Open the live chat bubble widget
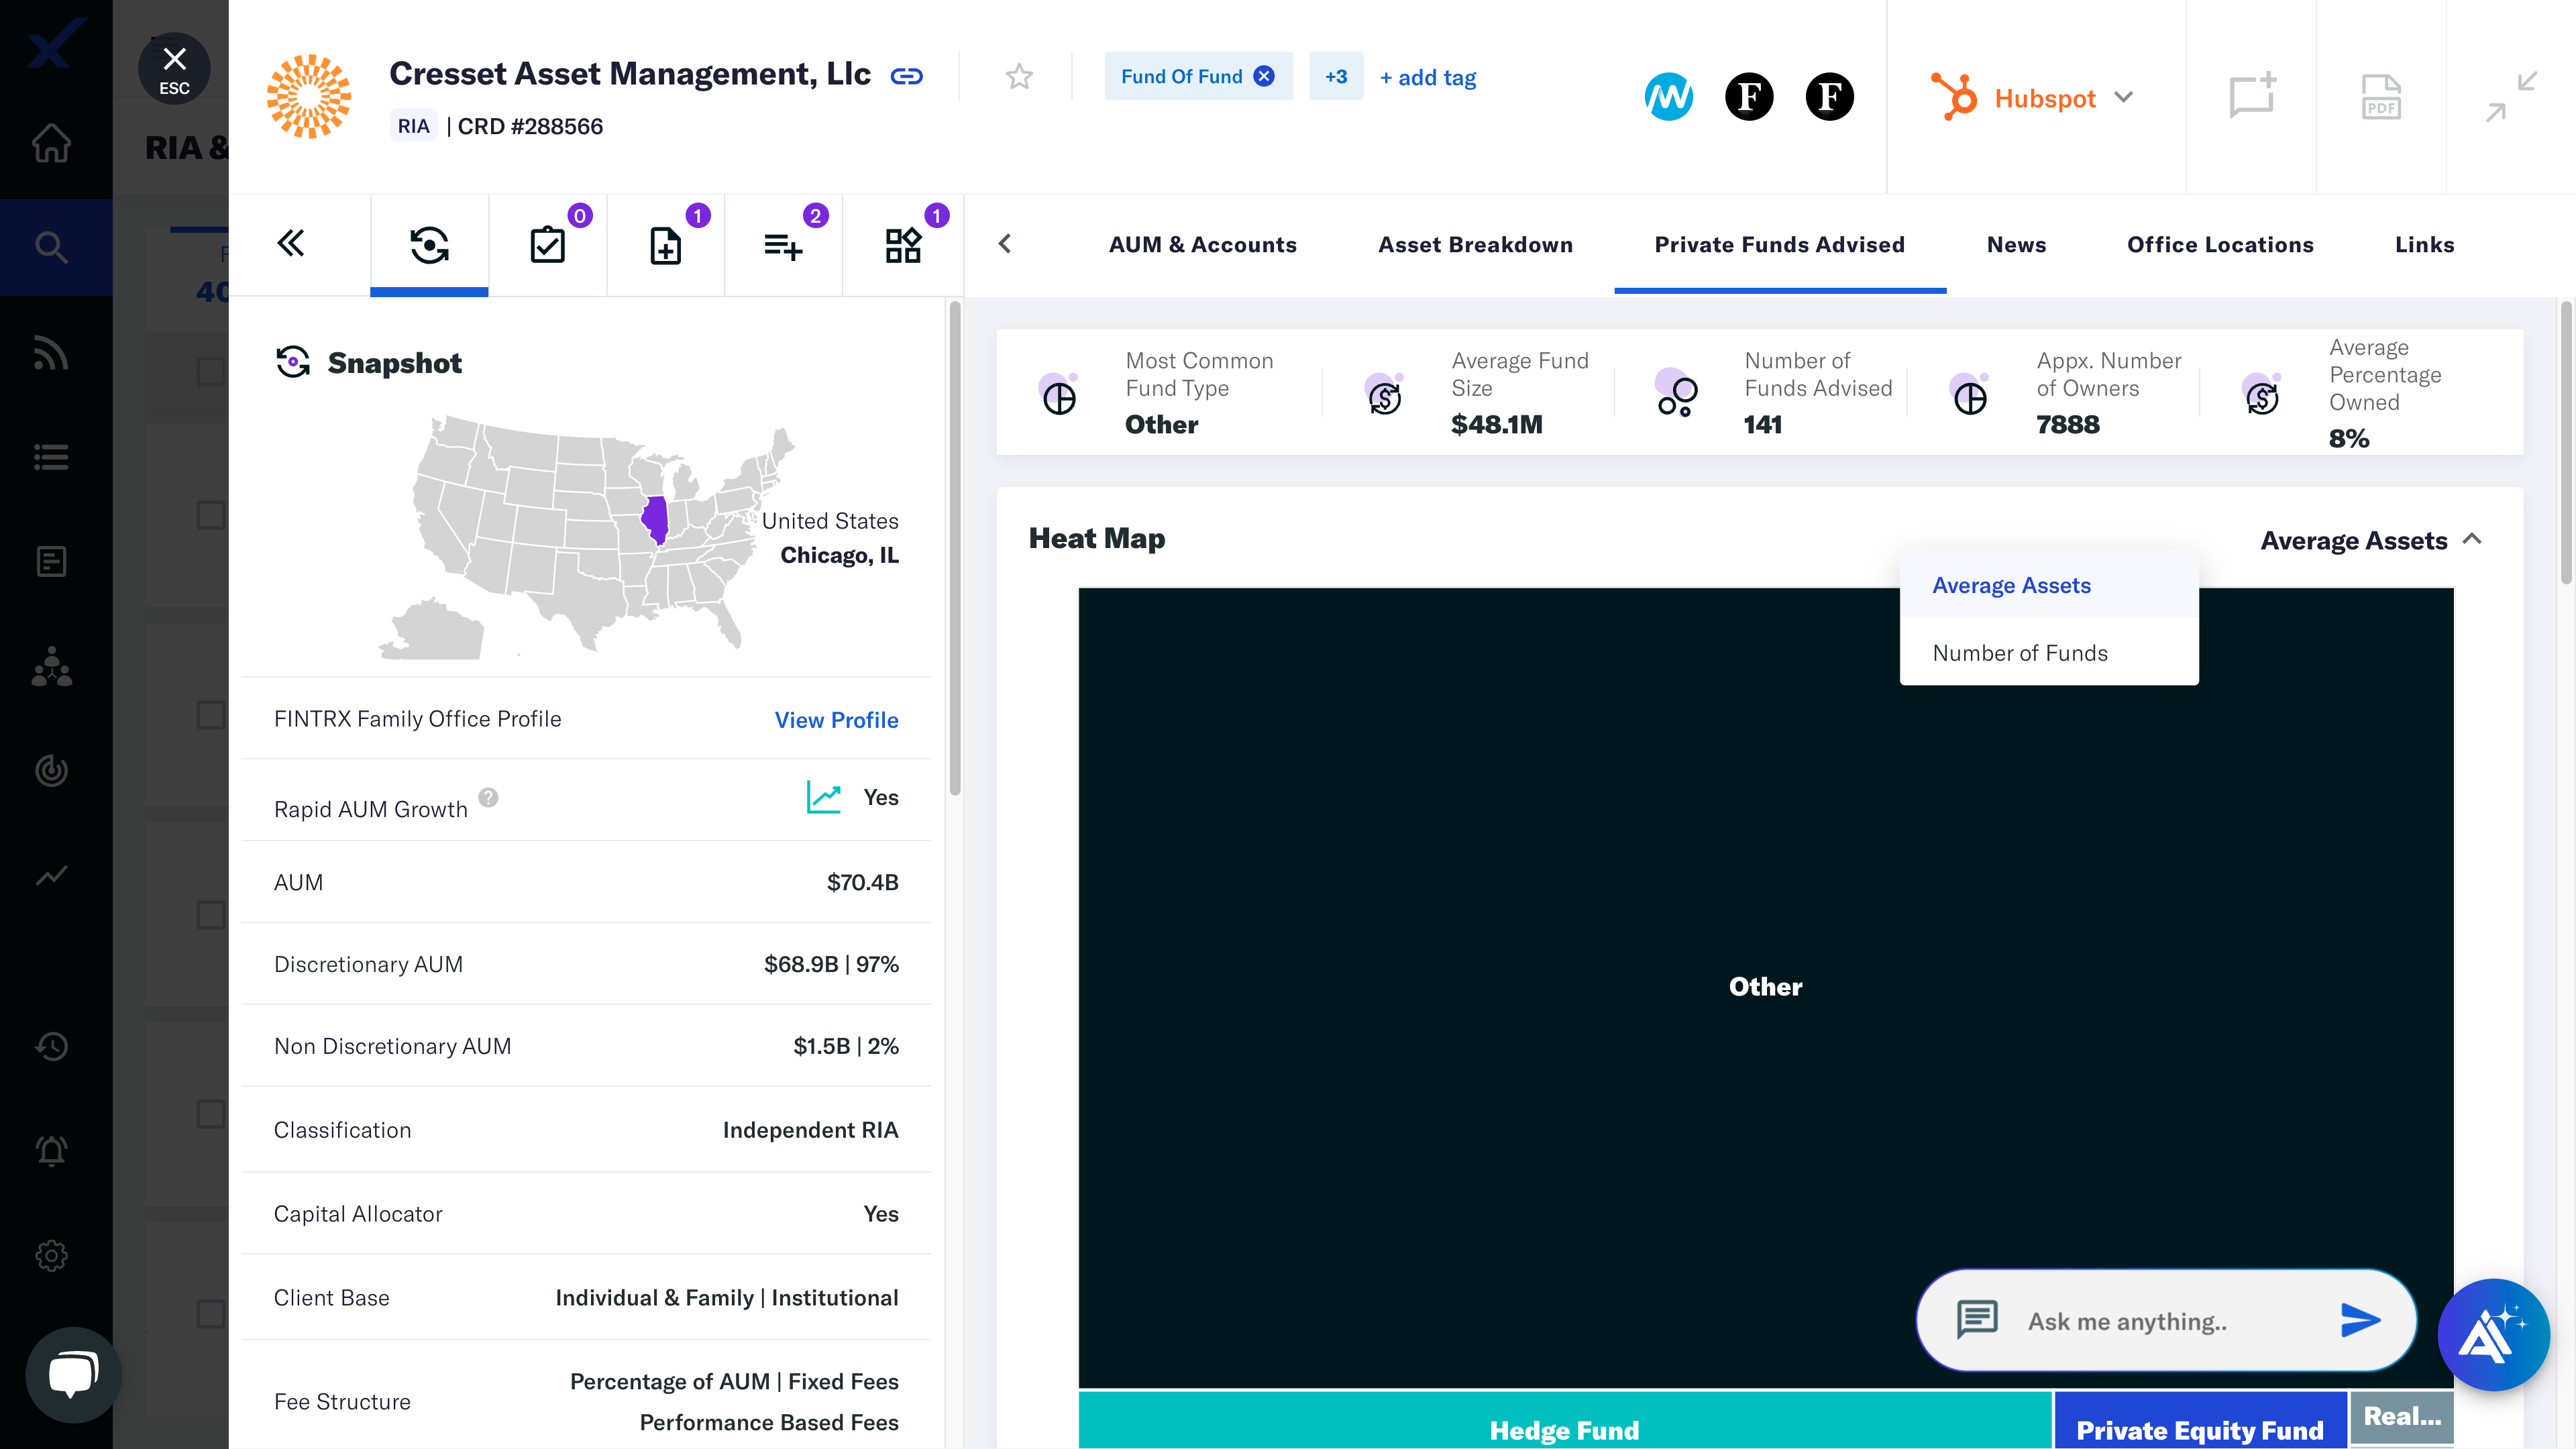This screenshot has height=1449, width=2576. (x=73, y=1374)
